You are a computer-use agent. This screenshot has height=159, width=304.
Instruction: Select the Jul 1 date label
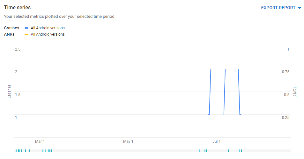216,142
